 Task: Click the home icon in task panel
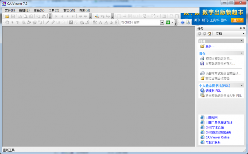(x=209, y=34)
